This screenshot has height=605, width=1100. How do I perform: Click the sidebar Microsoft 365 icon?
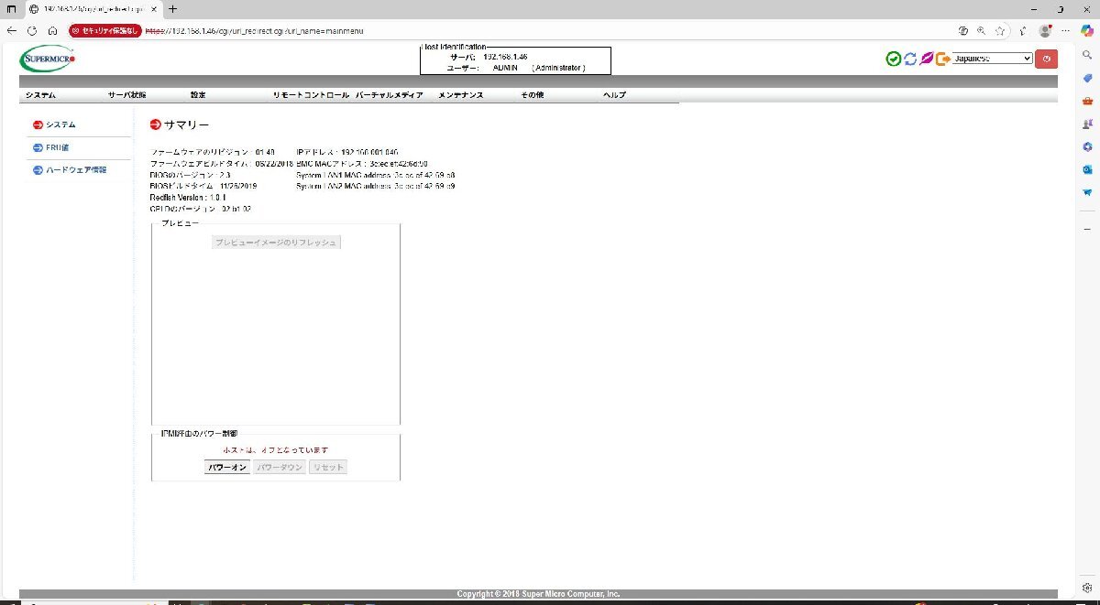pos(1087,146)
